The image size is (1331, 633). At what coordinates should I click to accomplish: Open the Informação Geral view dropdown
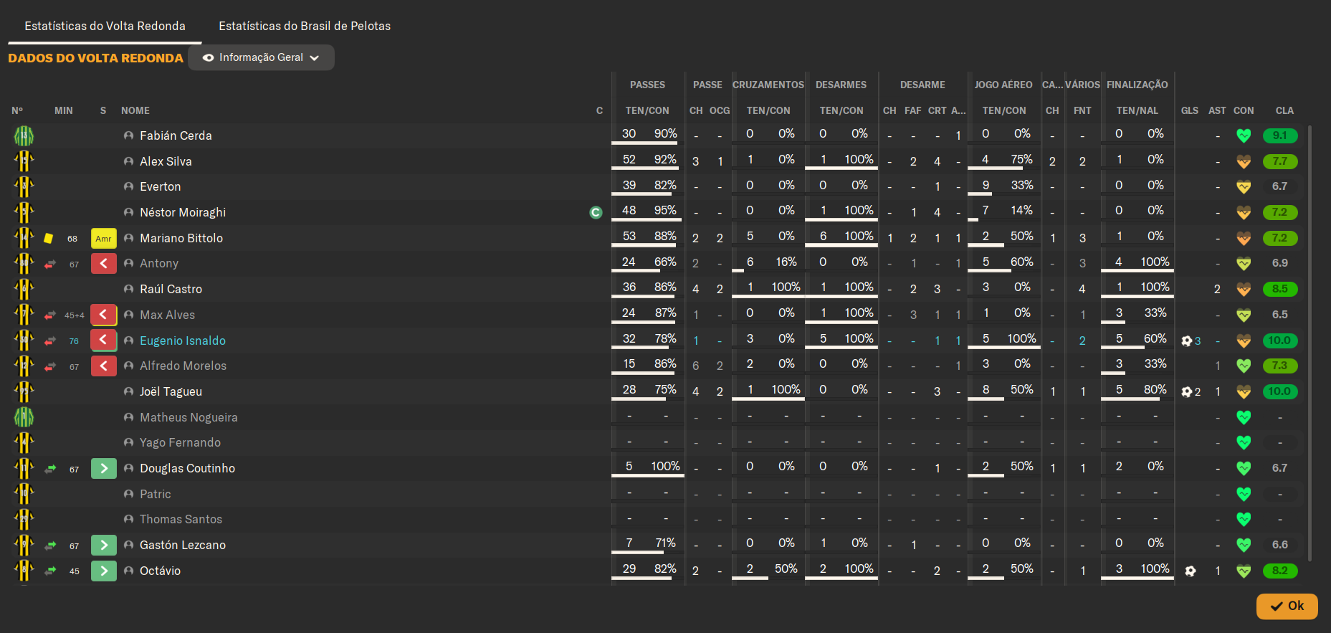click(261, 57)
